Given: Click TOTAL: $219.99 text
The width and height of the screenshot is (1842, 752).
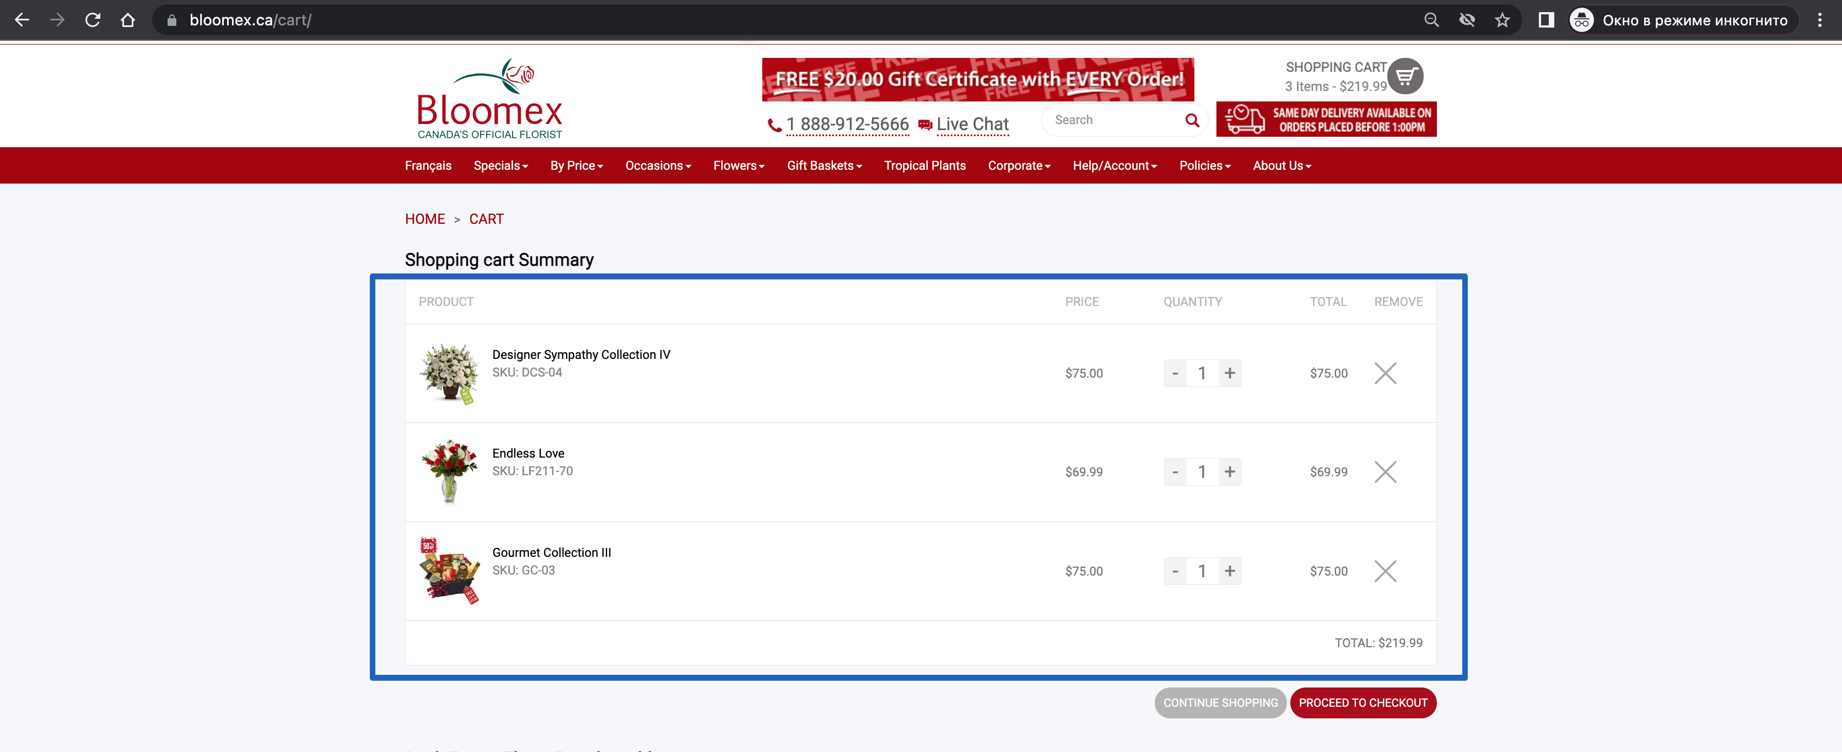Looking at the screenshot, I should 1378,642.
